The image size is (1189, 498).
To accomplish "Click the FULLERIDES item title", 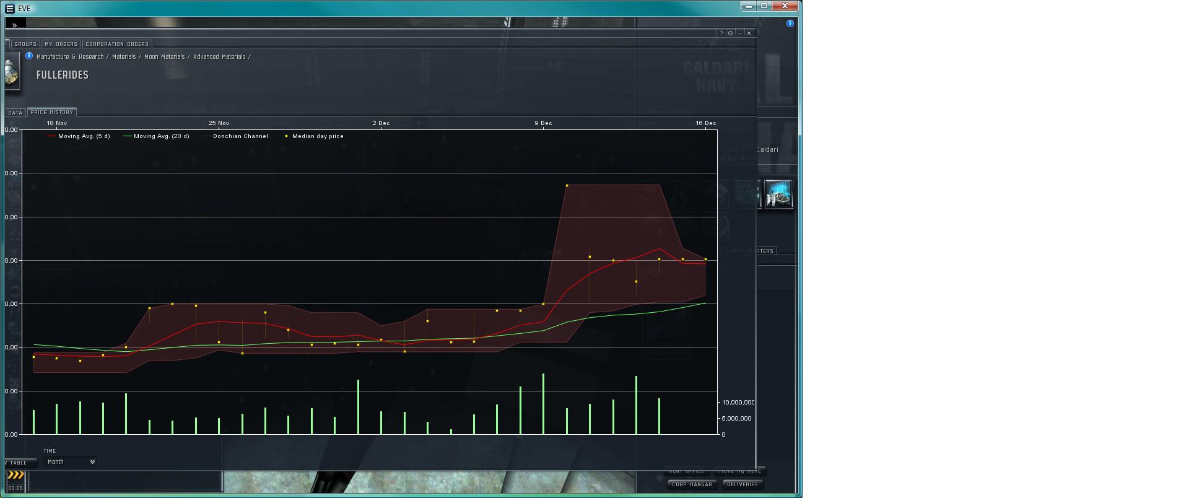I will (x=63, y=75).
